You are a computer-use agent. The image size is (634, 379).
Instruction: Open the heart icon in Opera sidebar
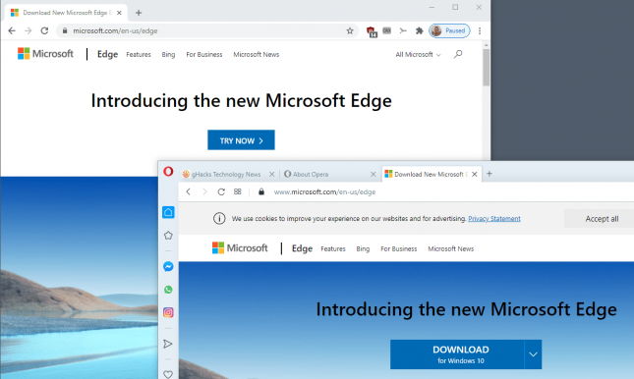[x=168, y=374]
